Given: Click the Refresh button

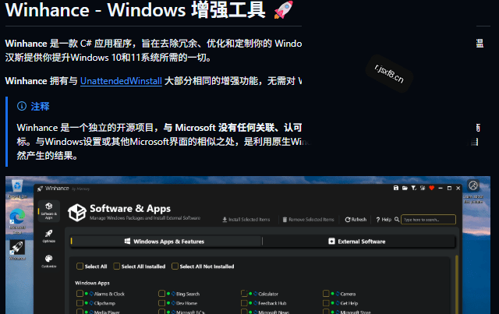Looking at the screenshot, I should [356, 220].
